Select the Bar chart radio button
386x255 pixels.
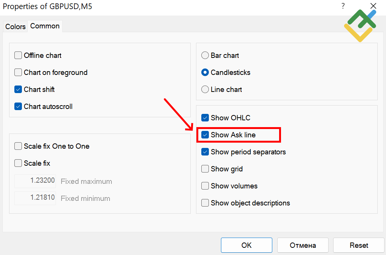[x=205, y=56]
